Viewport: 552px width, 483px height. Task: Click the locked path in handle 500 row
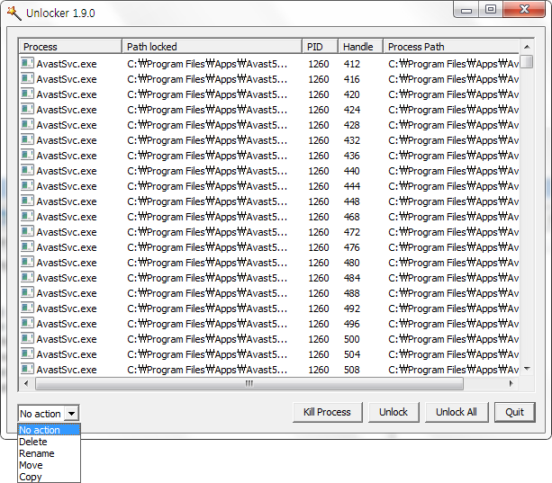pyautogui.click(x=207, y=339)
